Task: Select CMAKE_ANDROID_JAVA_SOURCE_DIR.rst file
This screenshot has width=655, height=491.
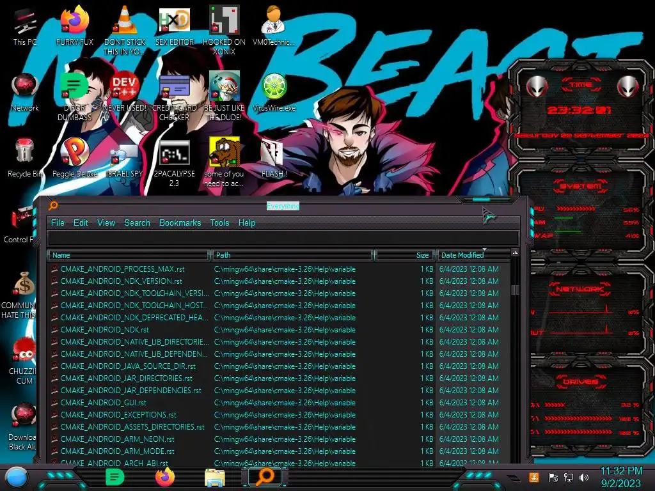Action: (x=128, y=366)
